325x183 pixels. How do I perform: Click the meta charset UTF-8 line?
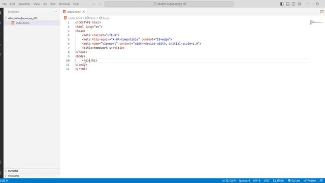click(x=101, y=35)
